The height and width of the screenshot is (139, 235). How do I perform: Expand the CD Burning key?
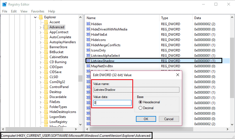[40, 62]
